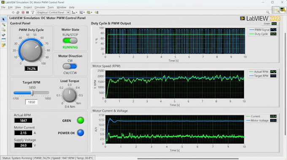Click the Run arrow in the toolbar
This screenshot has width=287, height=160.
[13, 12]
